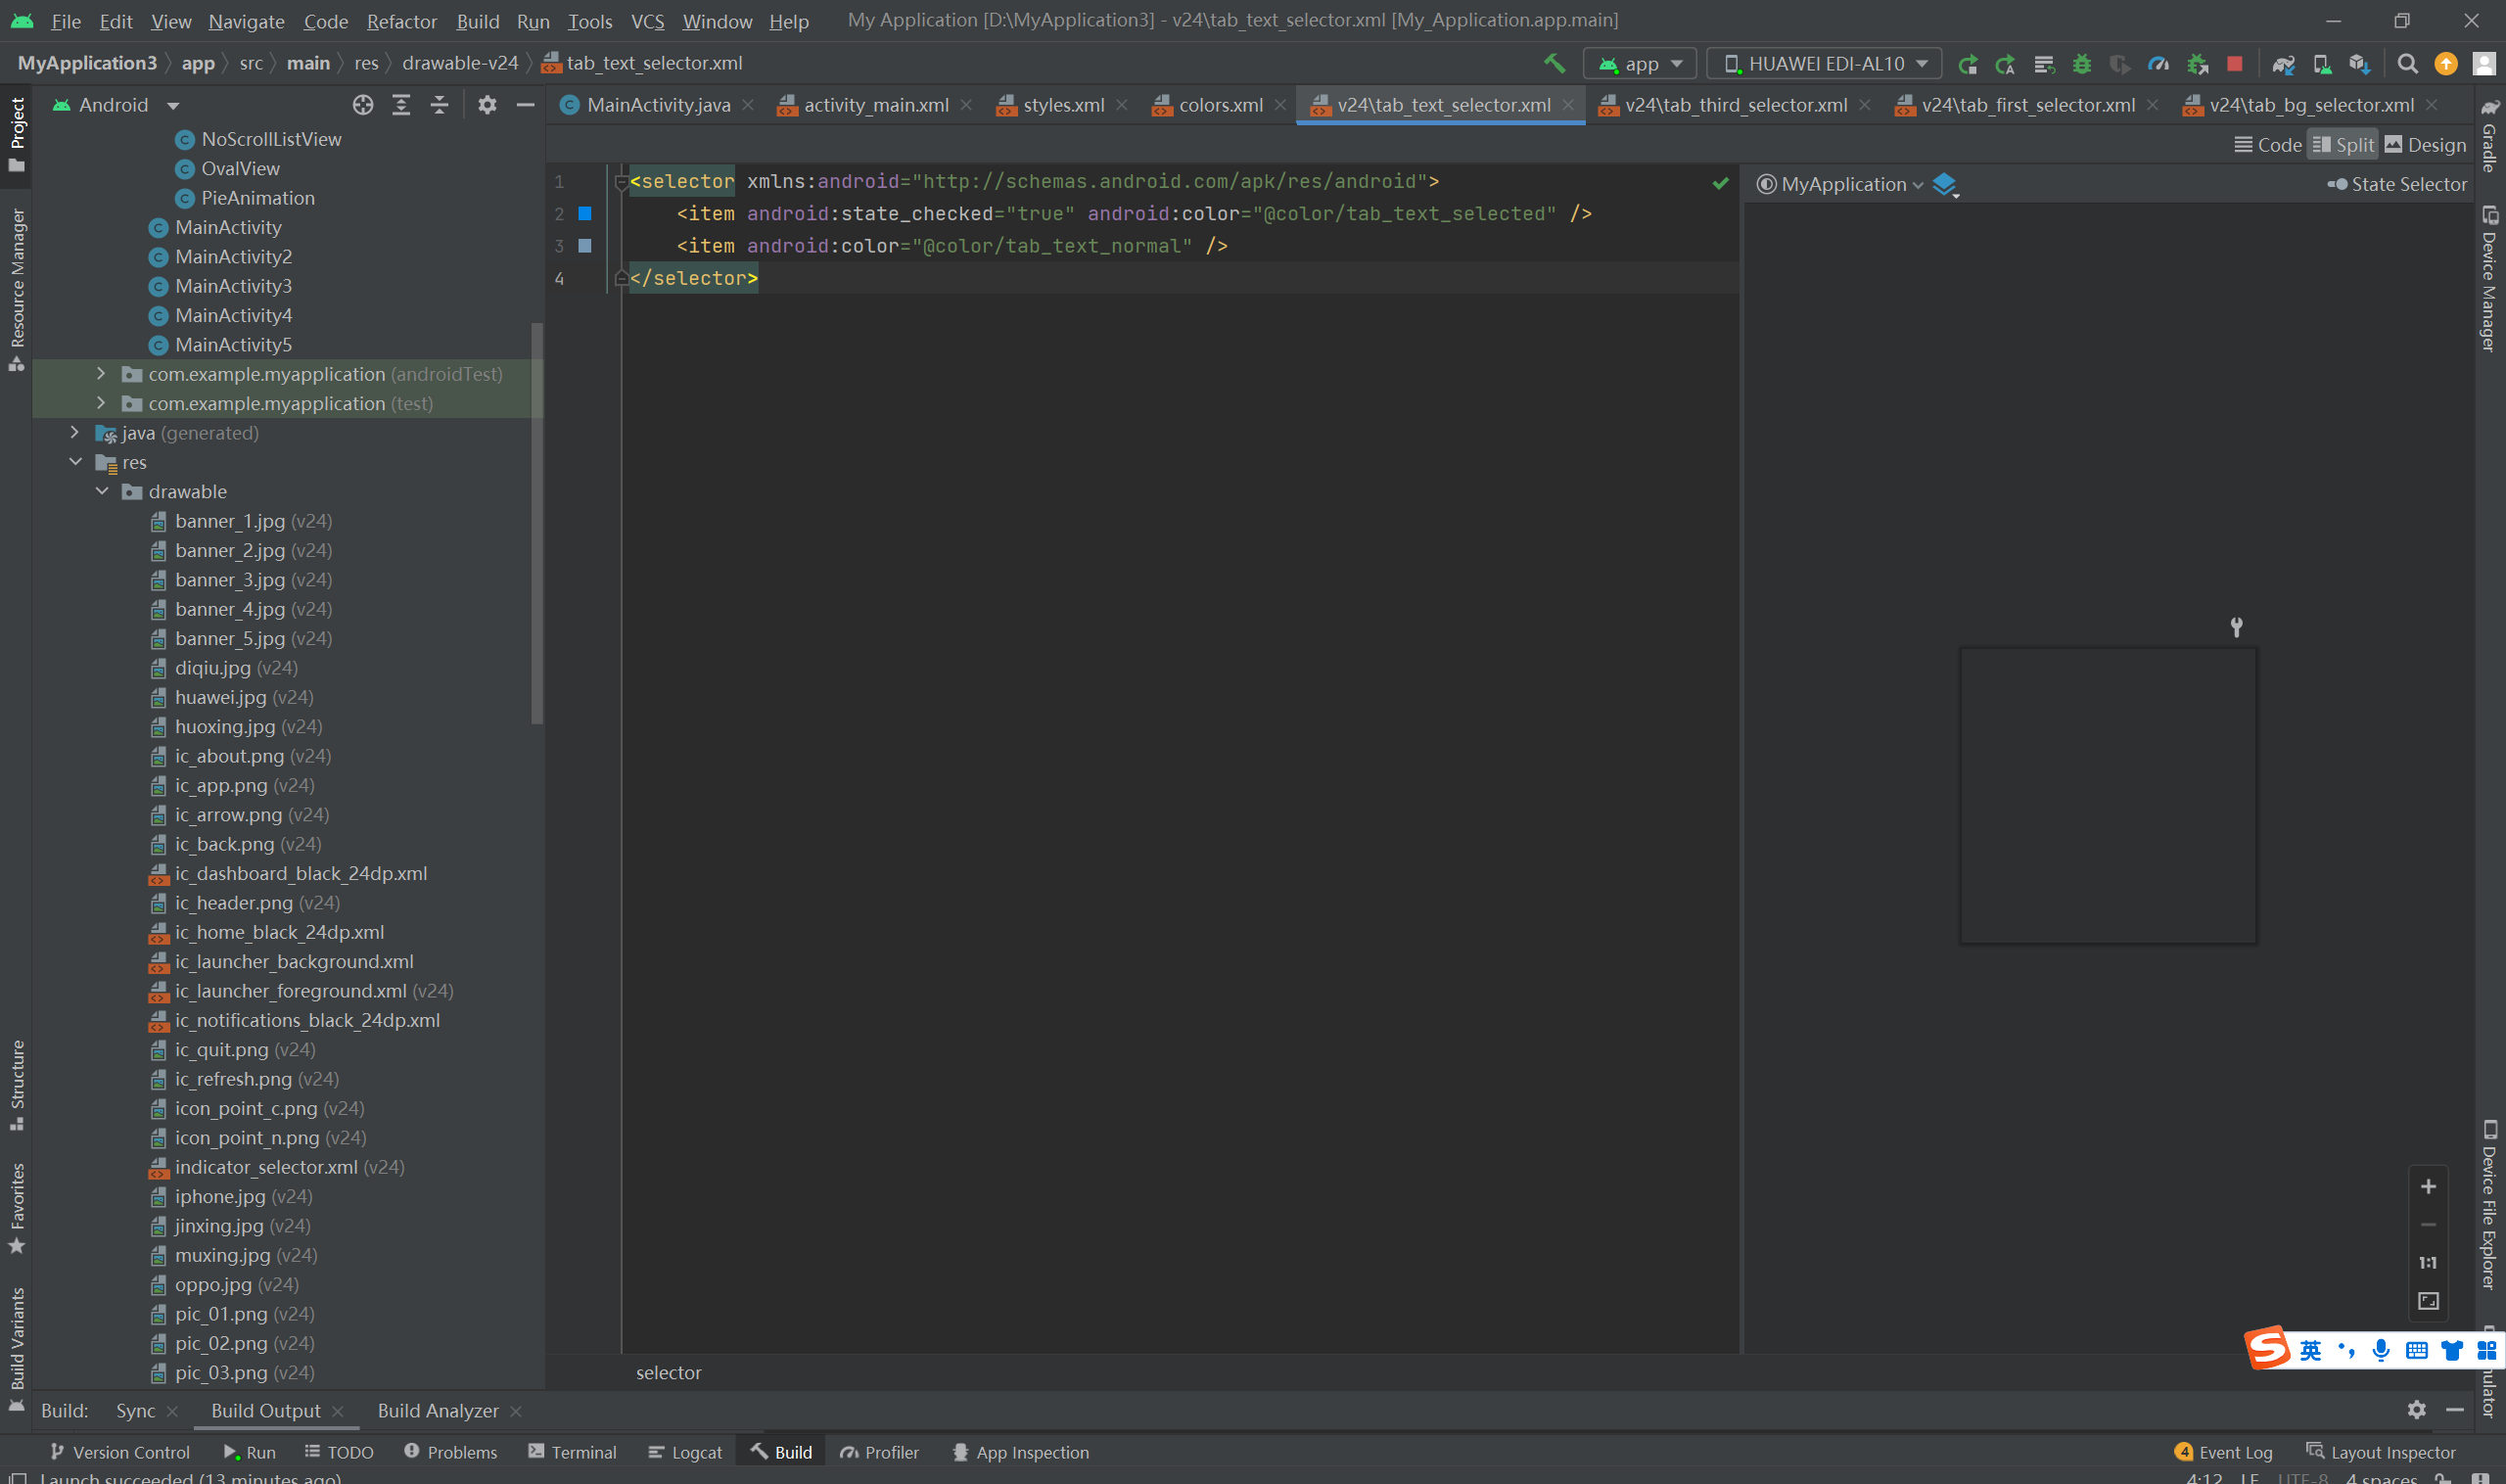The height and width of the screenshot is (1484, 2506).
Task: Click the green Debug app bug icon
Action: pyautogui.click(x=2082, y=63)
